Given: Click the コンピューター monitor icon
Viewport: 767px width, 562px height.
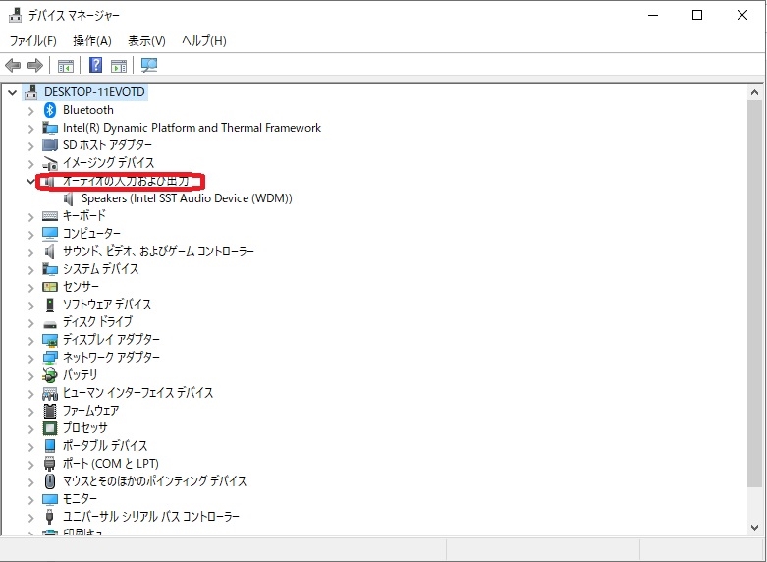Looking at the screenshot, I should pyautogui.click(x=50, y=234).
